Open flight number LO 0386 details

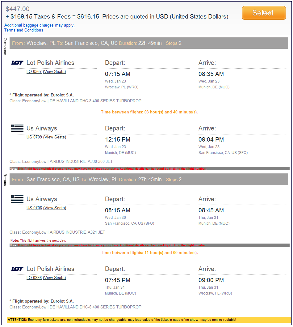point(34,278)
